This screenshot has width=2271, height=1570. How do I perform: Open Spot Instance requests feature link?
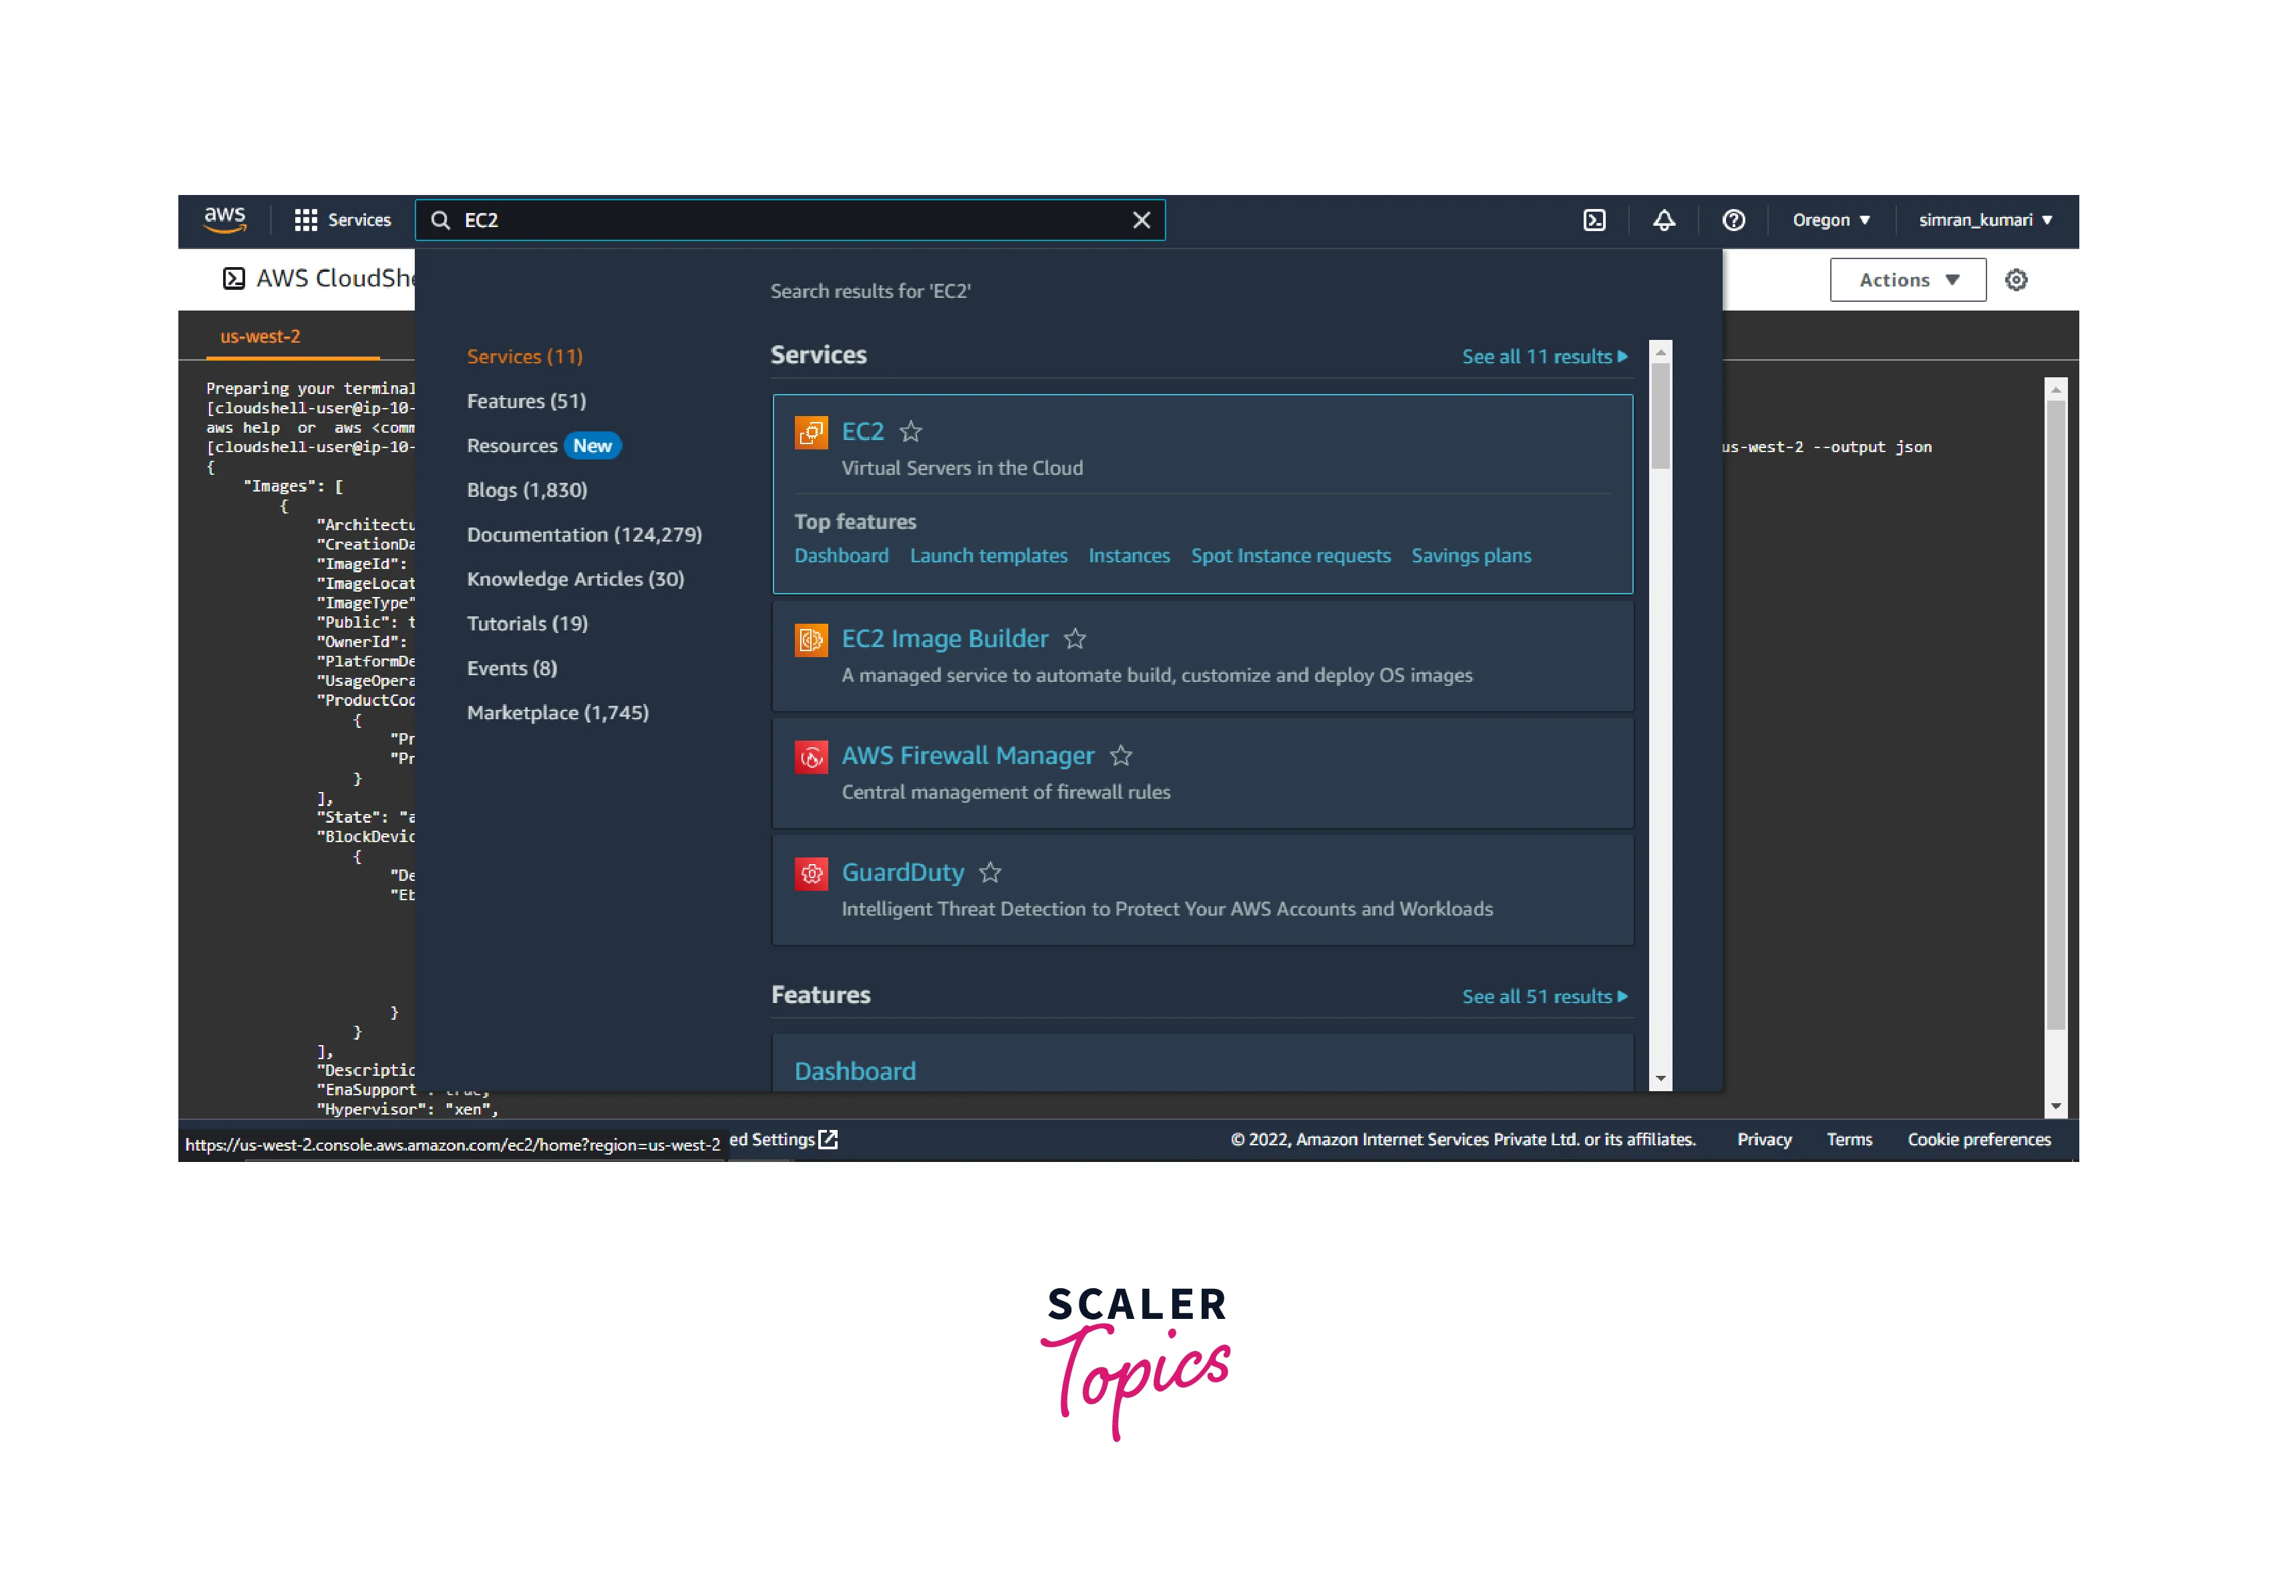(x=1290, y=556)
